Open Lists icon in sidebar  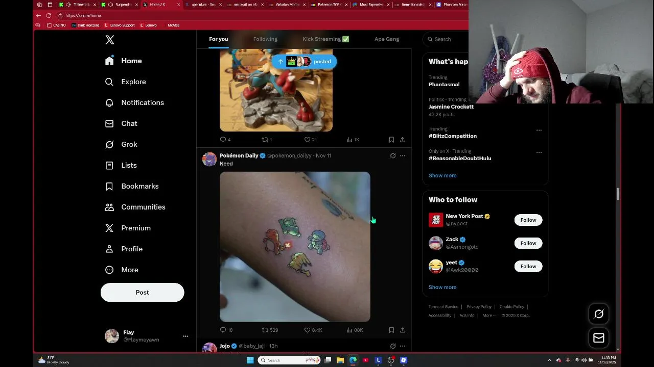coord(109,165)
